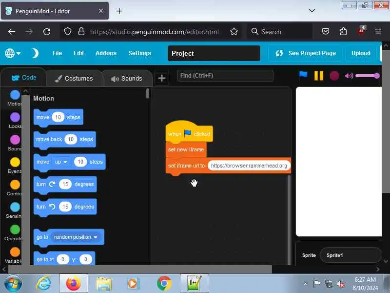Open the Firefox hamburger menu
This screenshot has width=390, height=293.
[378, 31]
